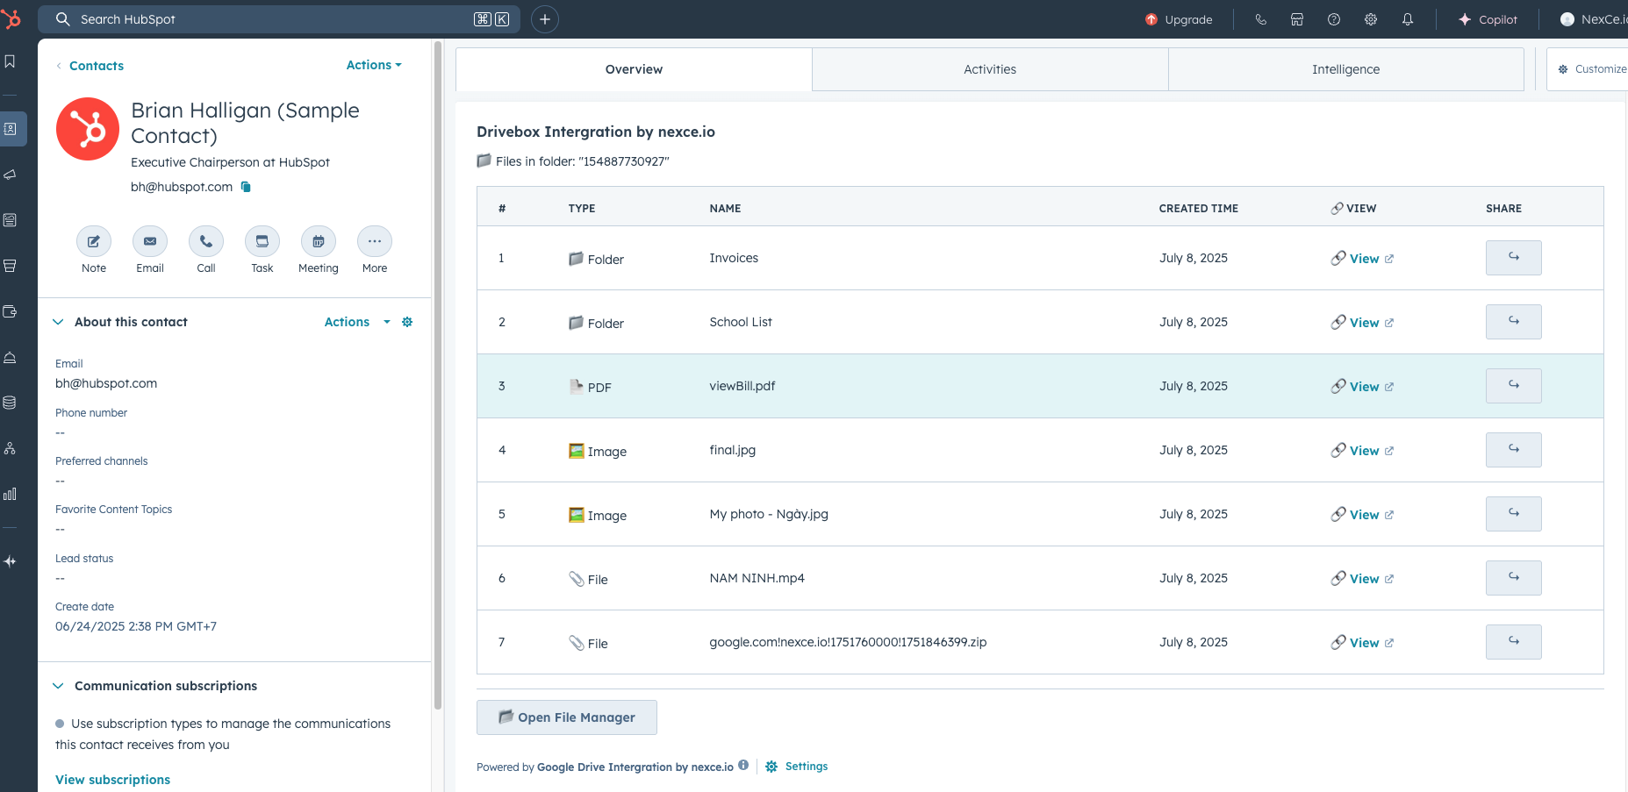This screenshot has width=1628, height=792.
Task: Collapse the Communication subscriptions section
Action: pyautogui.click(x=58, y=686)
